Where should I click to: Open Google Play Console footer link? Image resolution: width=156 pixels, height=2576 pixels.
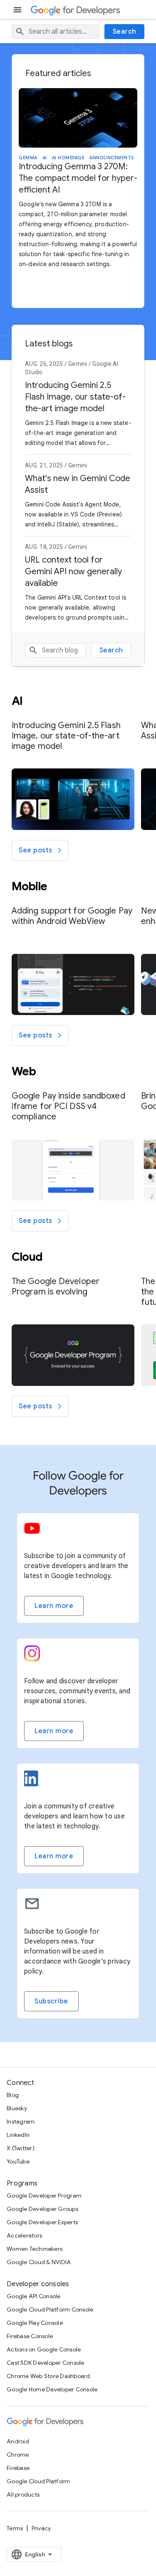[35, 2323]
